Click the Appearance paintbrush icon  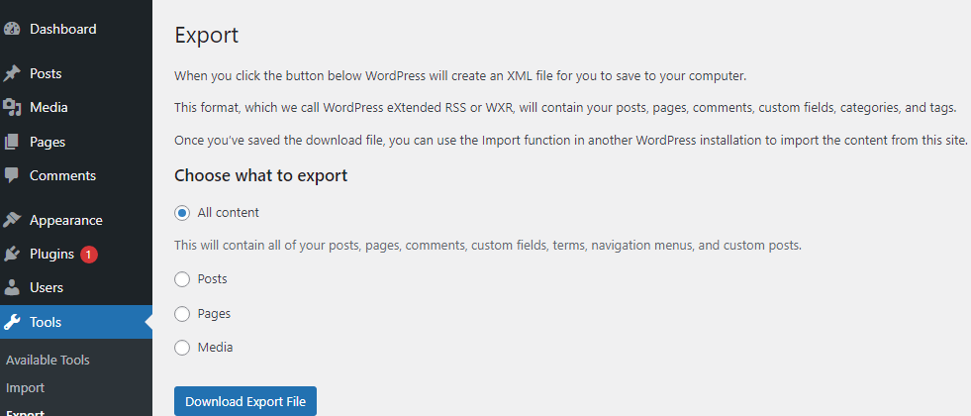[x=12, y=220]
